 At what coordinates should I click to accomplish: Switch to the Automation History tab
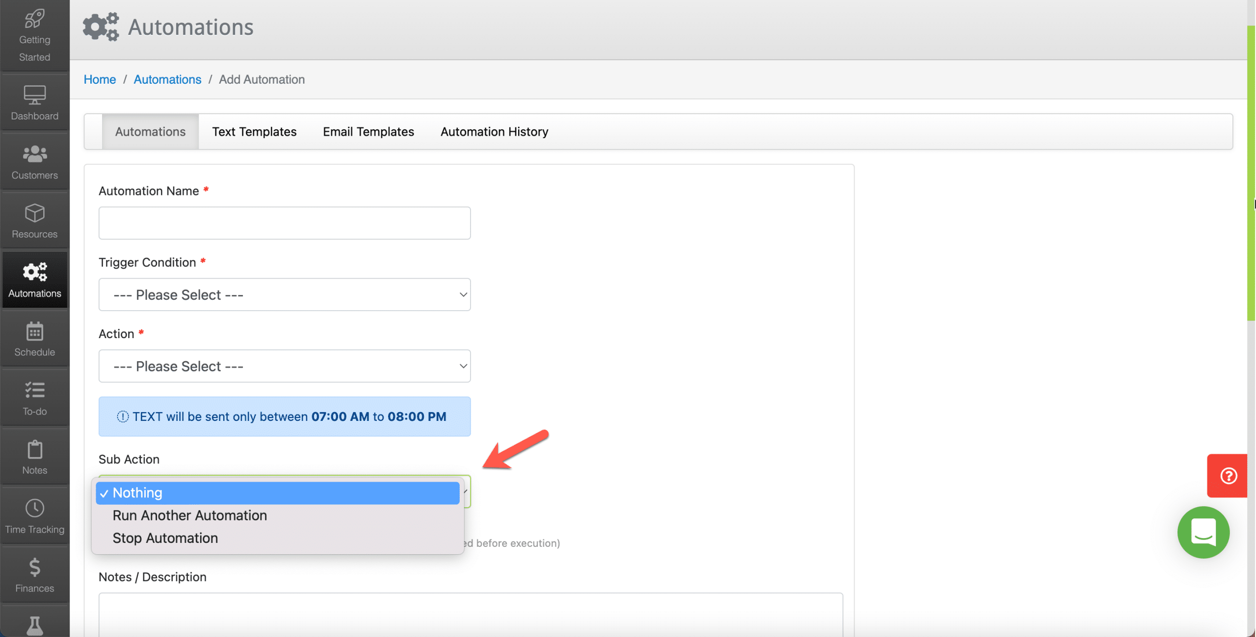[x=494, y=131]
